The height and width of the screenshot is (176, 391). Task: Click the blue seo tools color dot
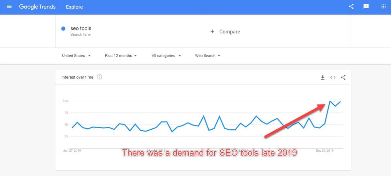pyautogui.click(x=64, y=29)
